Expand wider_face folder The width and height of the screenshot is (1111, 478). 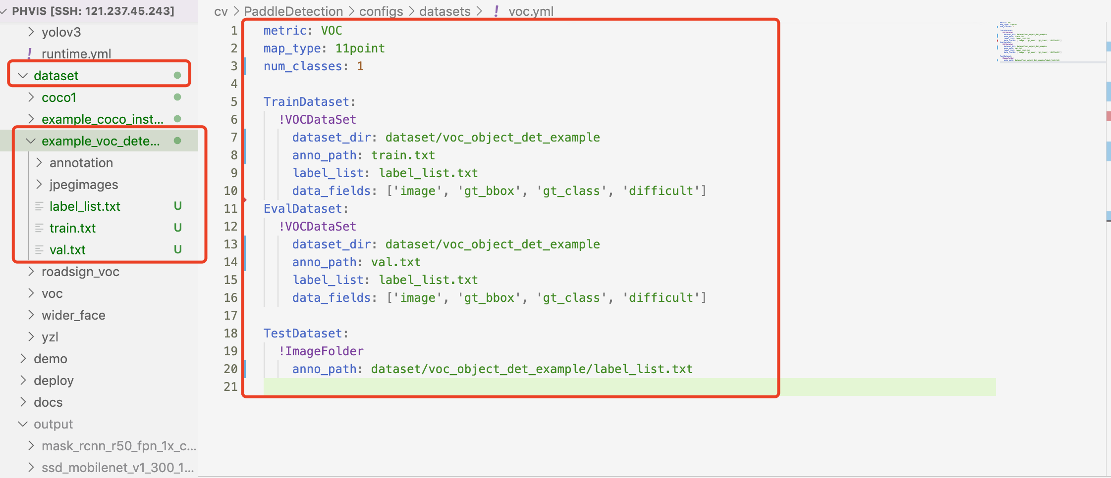(31, 315)
